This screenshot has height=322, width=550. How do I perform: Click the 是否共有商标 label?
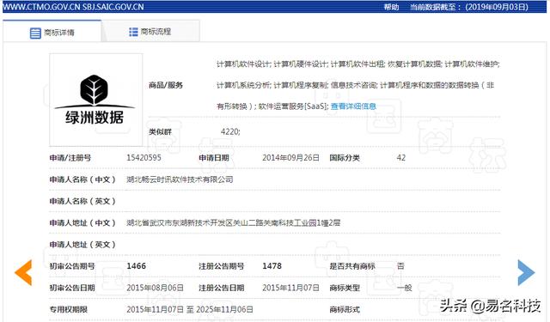(352, 266)
